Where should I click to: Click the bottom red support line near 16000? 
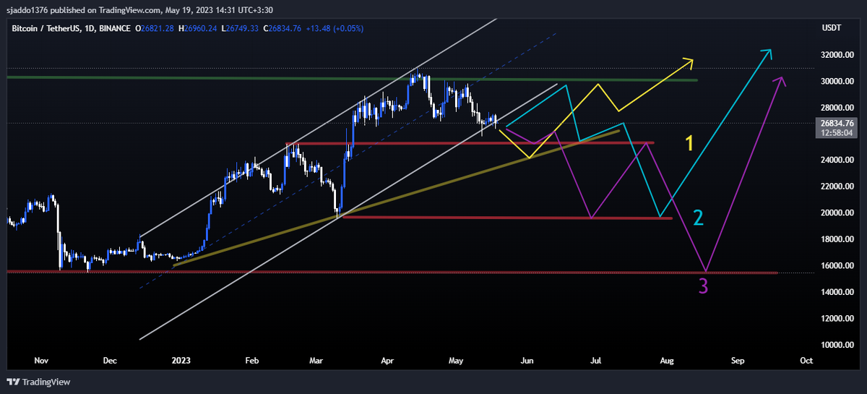(x=433, y=272)
